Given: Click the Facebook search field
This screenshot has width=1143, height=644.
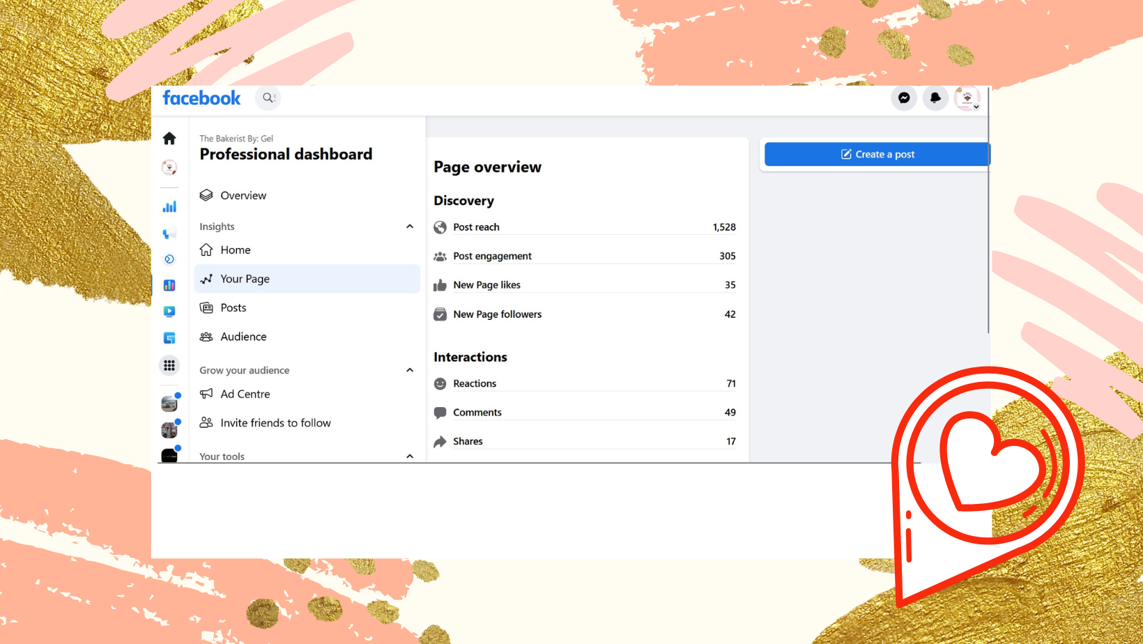Looking at the screenshot, I should (268, 98).
